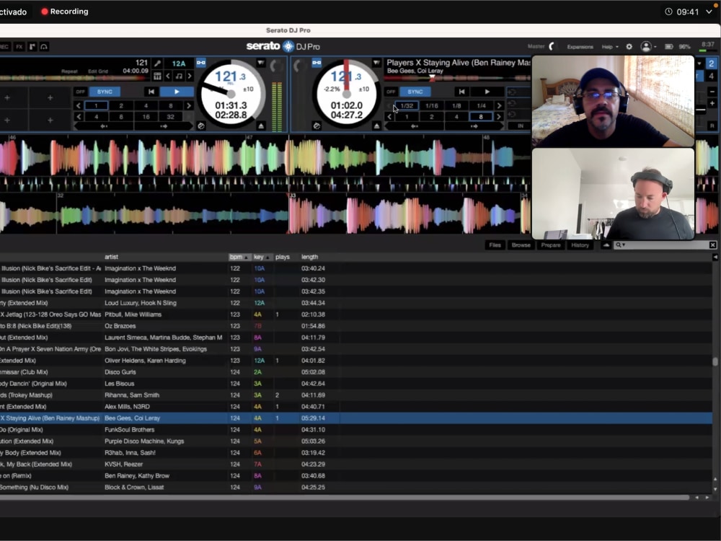Shift key down on left deck

[168, 76]
